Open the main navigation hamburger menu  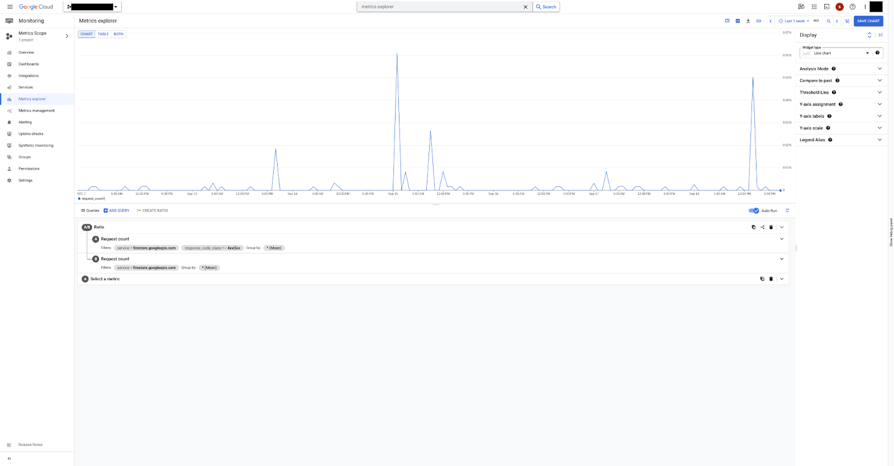pyautogui.click(x=9, y=7)
